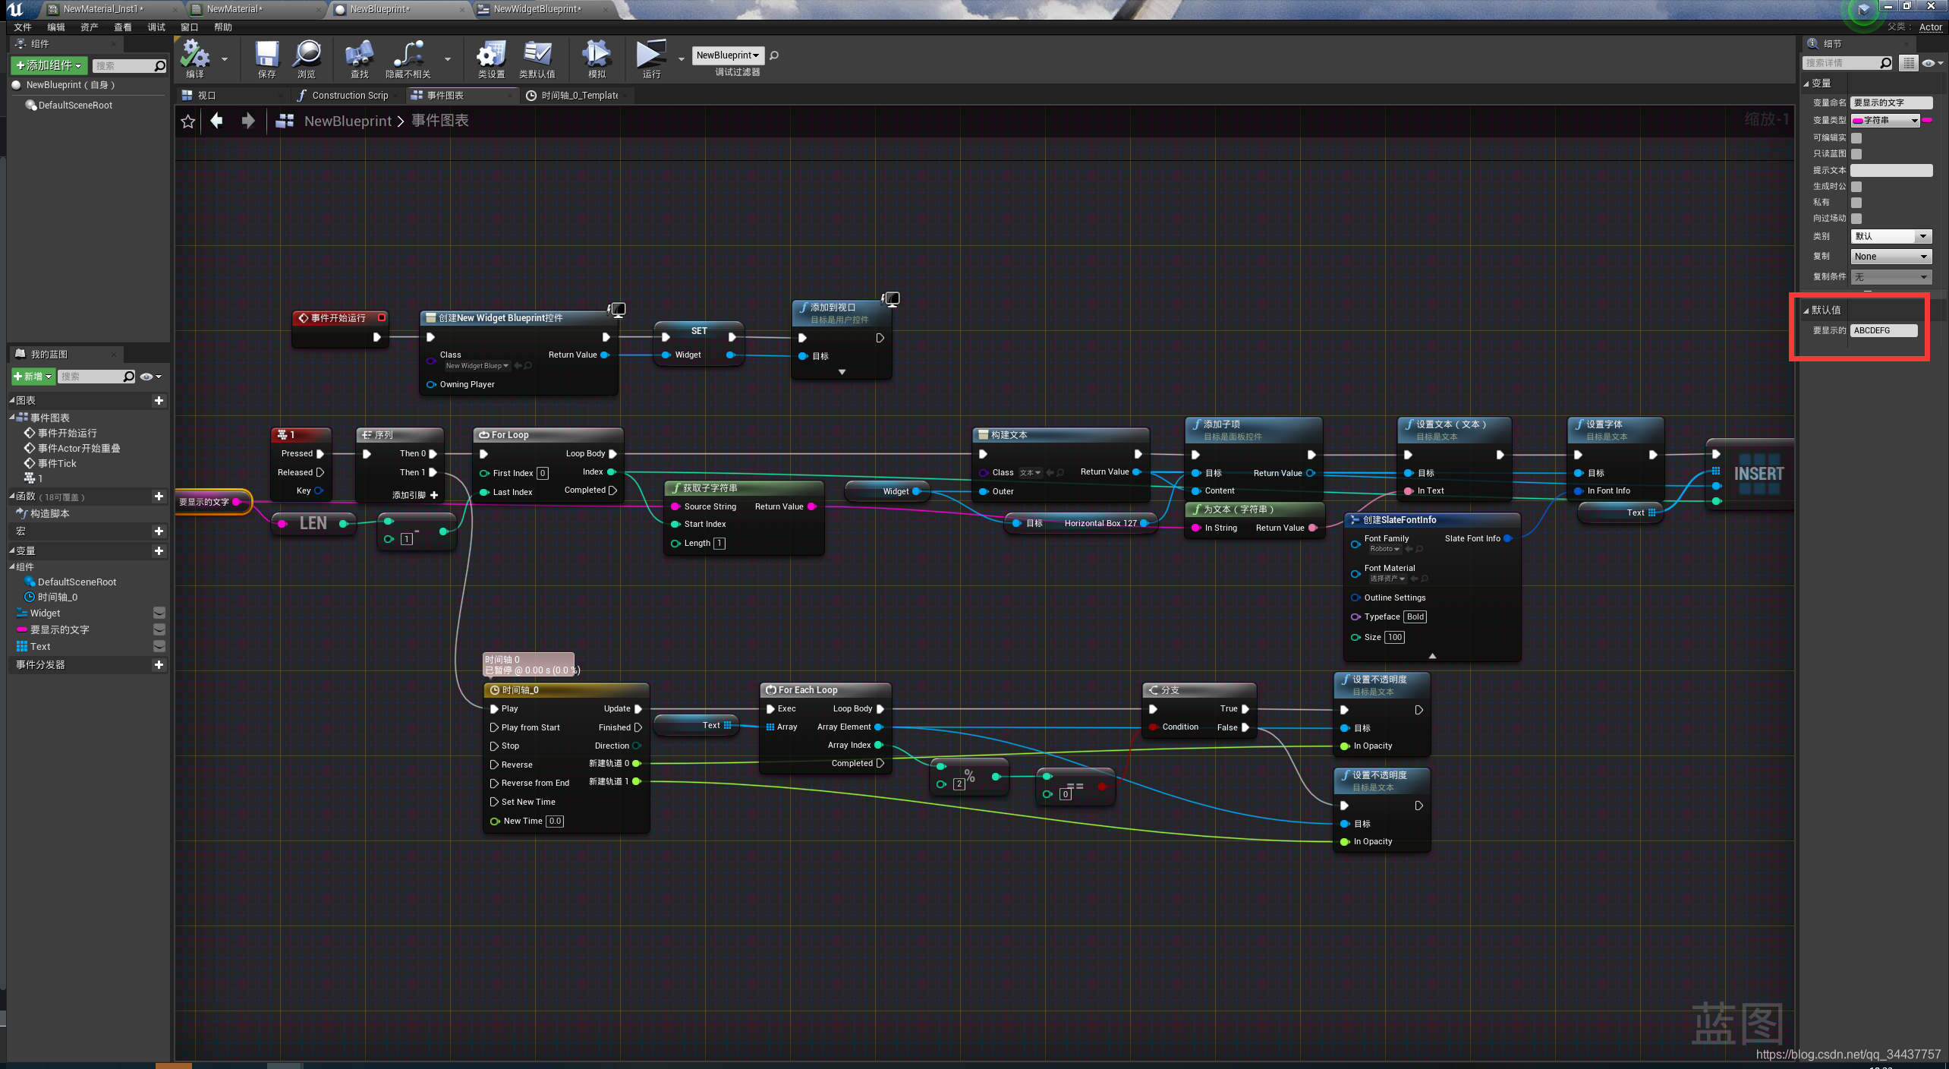
Task: Click NewBlueprint breadcrumb link
Action: click(x=348, y=121)
